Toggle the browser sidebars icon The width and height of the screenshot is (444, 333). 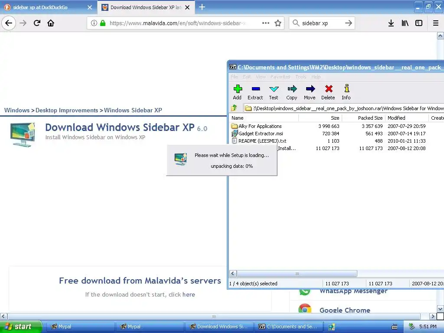click(x=419, y=23)
